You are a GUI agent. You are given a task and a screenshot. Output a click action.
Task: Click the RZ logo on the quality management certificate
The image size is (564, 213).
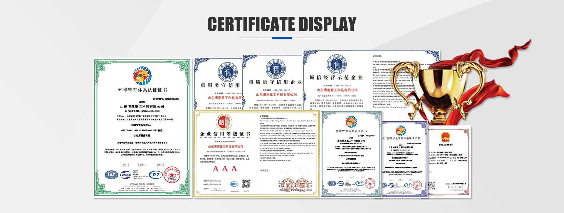click(x=360, y=183)
